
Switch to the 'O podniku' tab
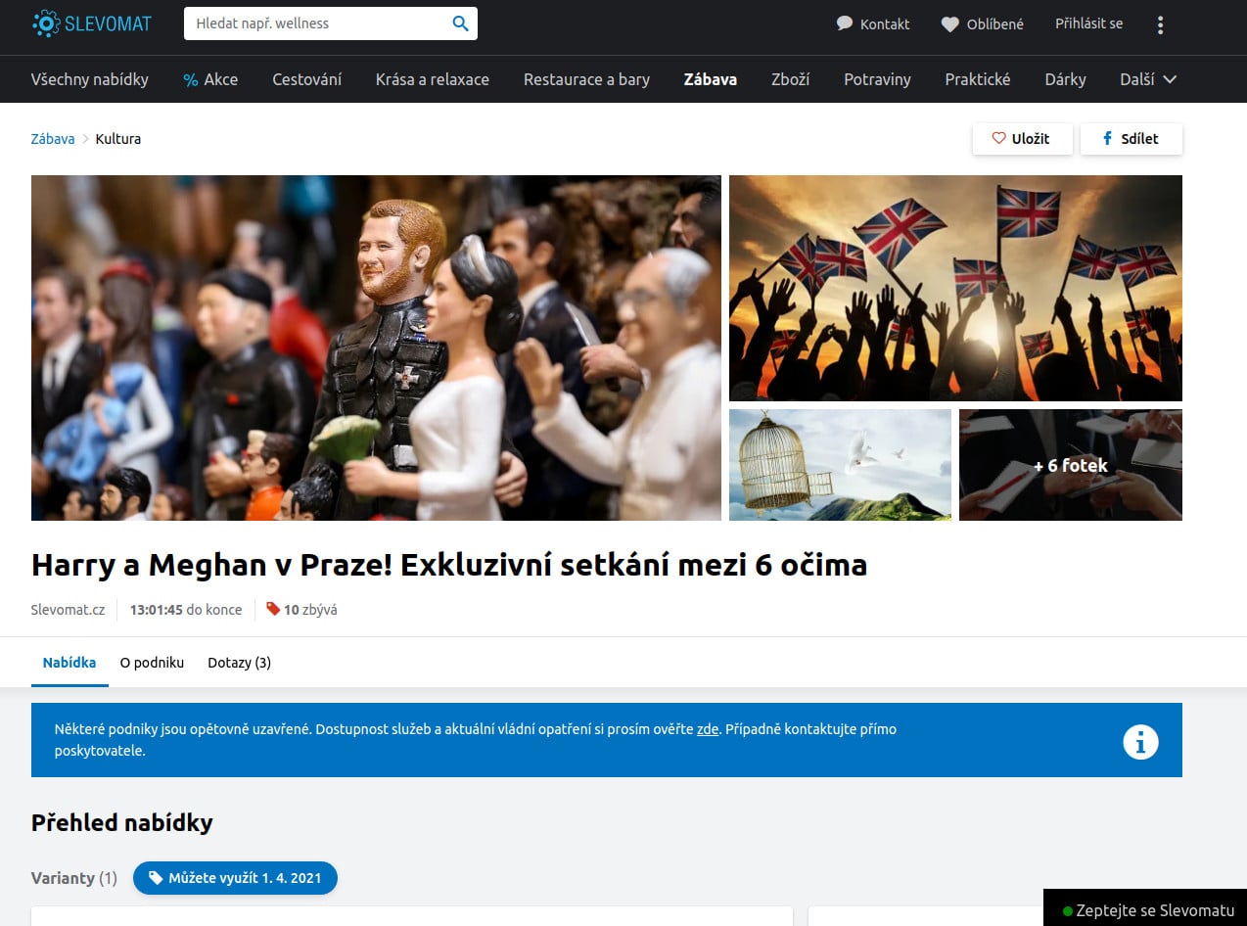click(x=152, y=662)
